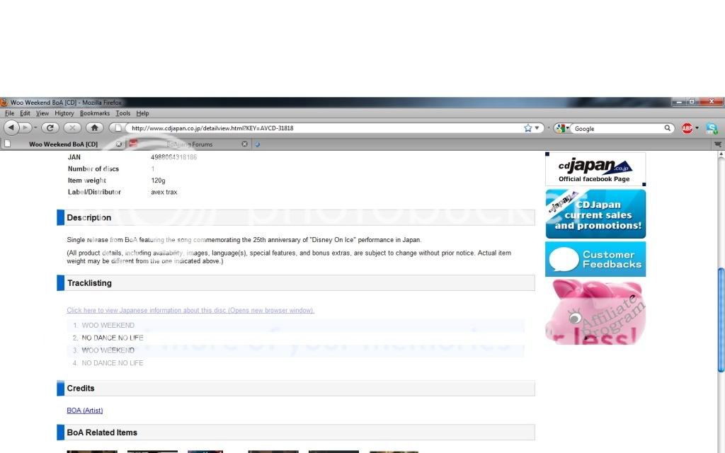Minimize the Firefox window

679,101
